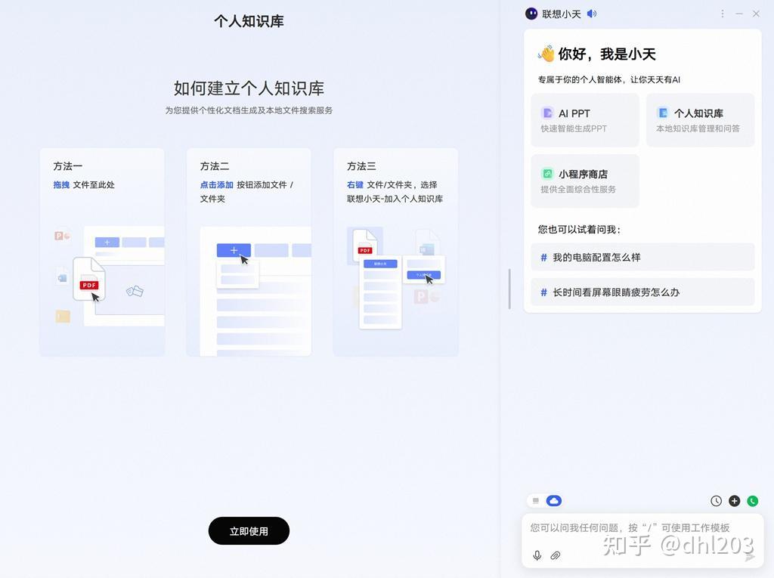The width and height of the screenshot is (774, 578).
Task: Click the 如何建立个人知识库 heading
Action: pyautogui.click(x=249, y=88)
